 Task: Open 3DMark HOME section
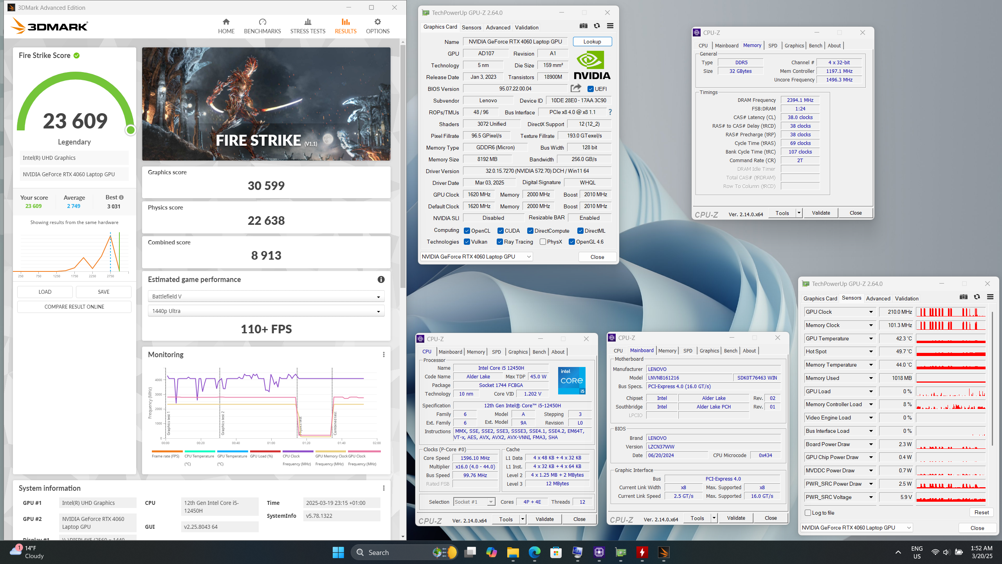[x=226, y=26]
